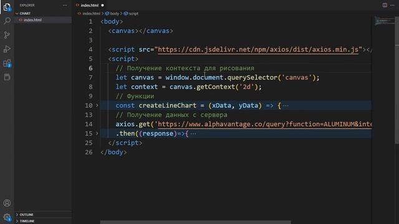The height and width of the screenshot is (224, 399).
Task: Click the '<canvas></canvas>' line
Action: (x=140, y=31)
